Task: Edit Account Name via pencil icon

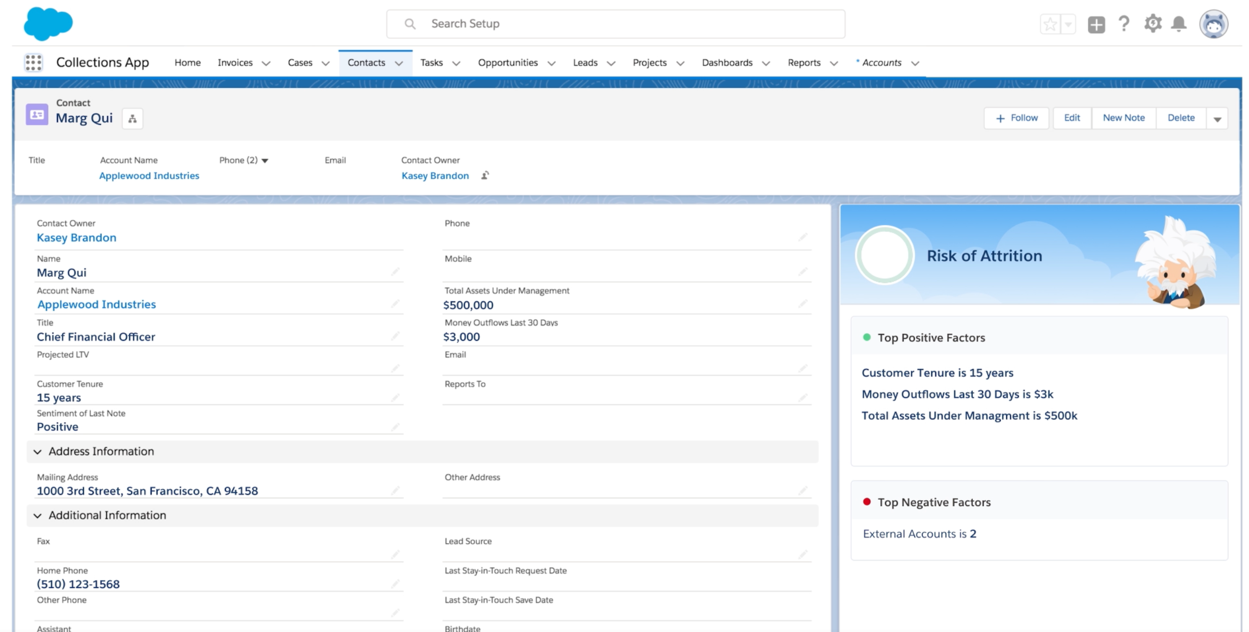Action: click(395, 304)
